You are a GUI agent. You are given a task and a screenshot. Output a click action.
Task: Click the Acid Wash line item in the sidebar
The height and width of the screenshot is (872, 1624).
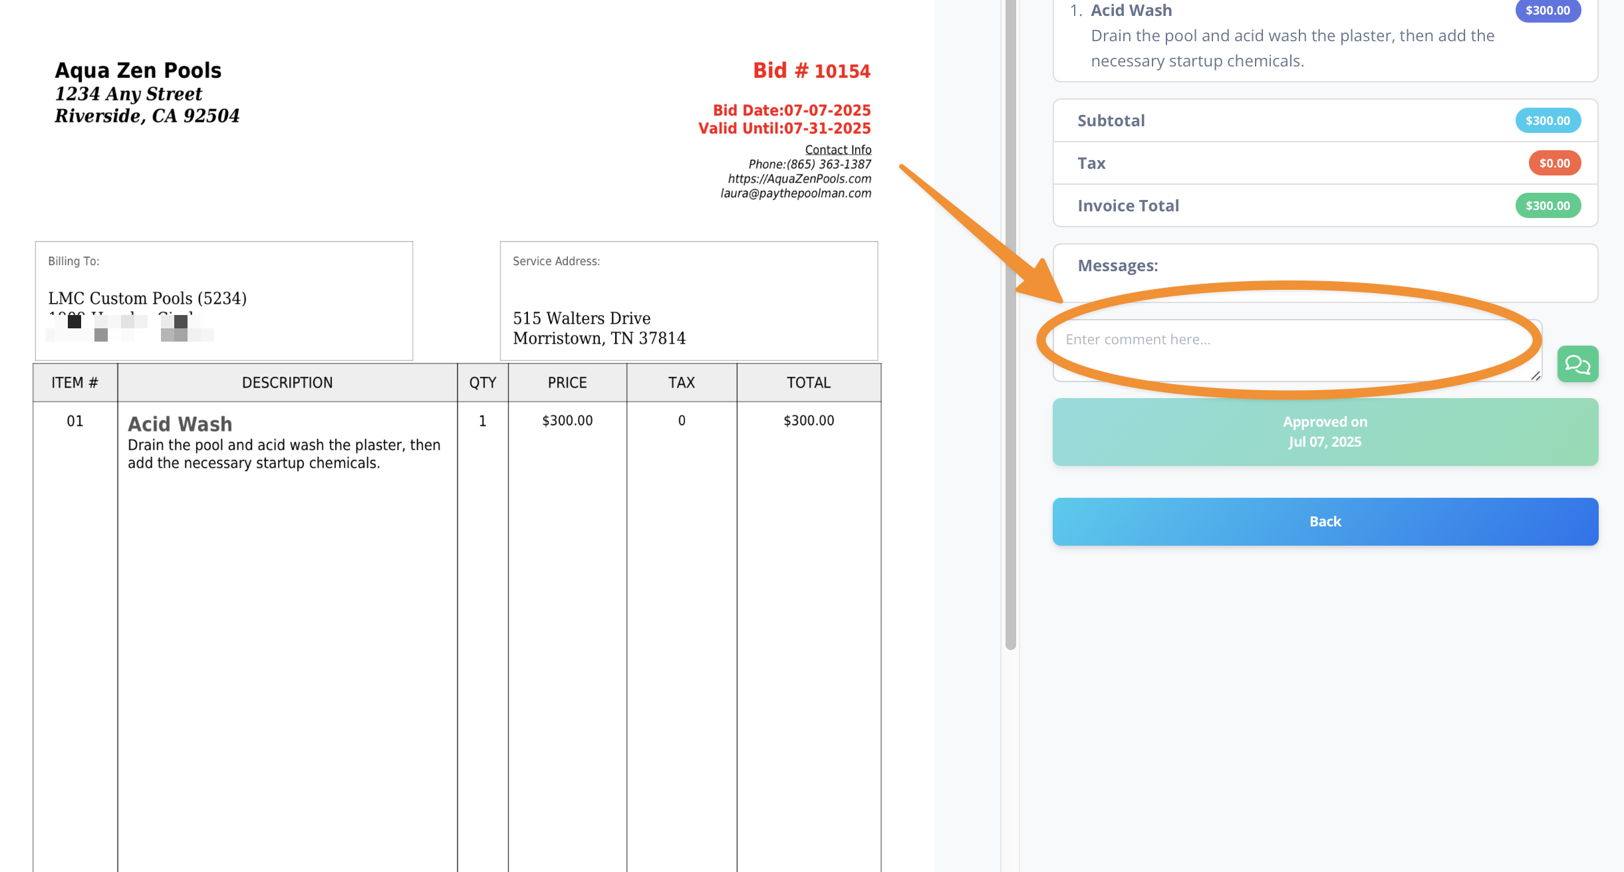[1131, 11]
